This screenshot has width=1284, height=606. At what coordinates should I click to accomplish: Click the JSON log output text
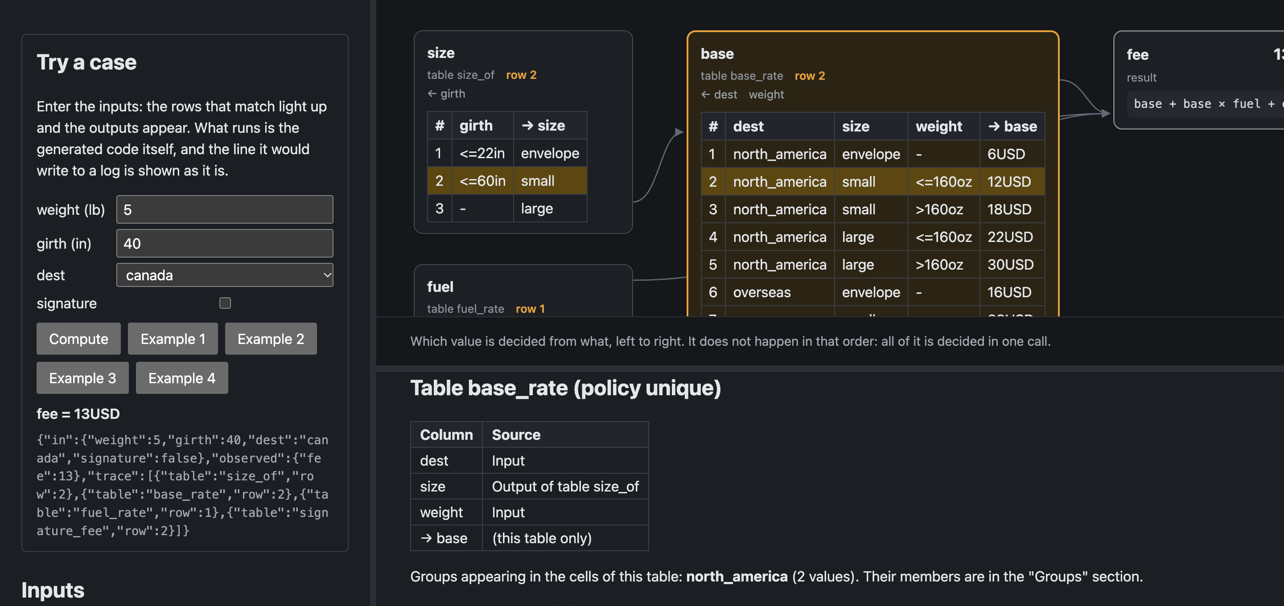182,485
